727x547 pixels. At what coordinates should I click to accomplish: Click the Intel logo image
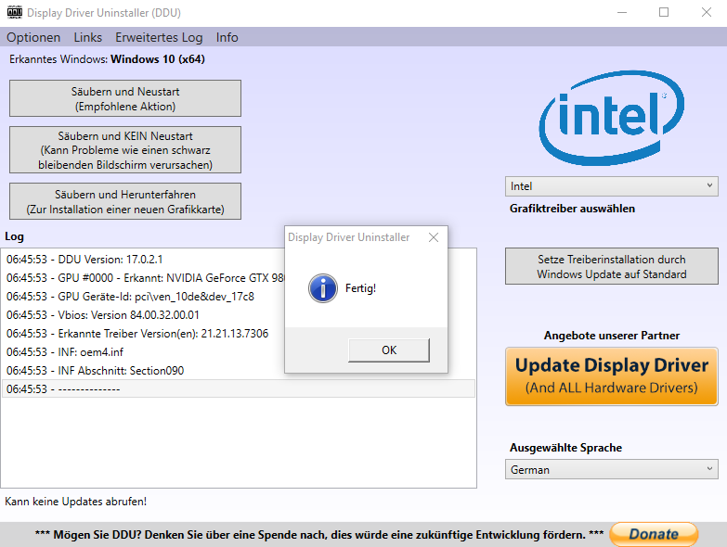[611, 118]
